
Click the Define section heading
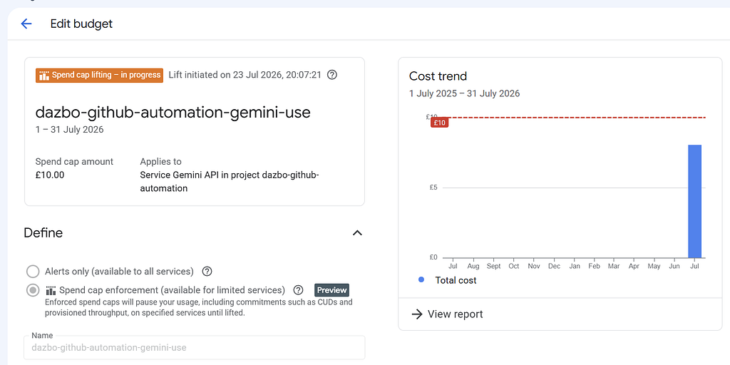[43, 233]
